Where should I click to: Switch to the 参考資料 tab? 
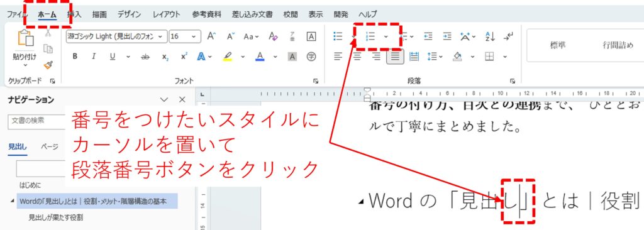pyautogui.click(x=206, y=14)
